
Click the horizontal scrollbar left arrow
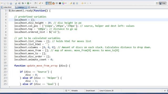pyautogui.click(x=9, y=87)
